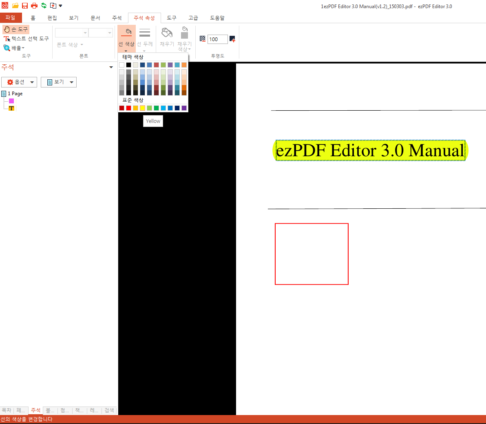Open the 도움말 ribbon tab

[x=217, y=18]
